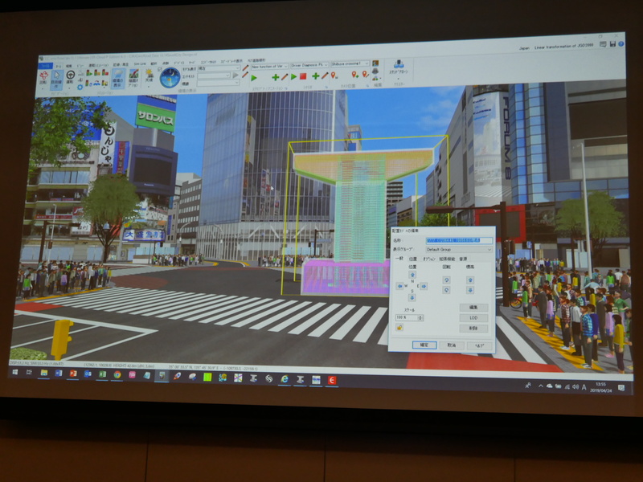Click the save disk icon at the top right

click(612, 44)
